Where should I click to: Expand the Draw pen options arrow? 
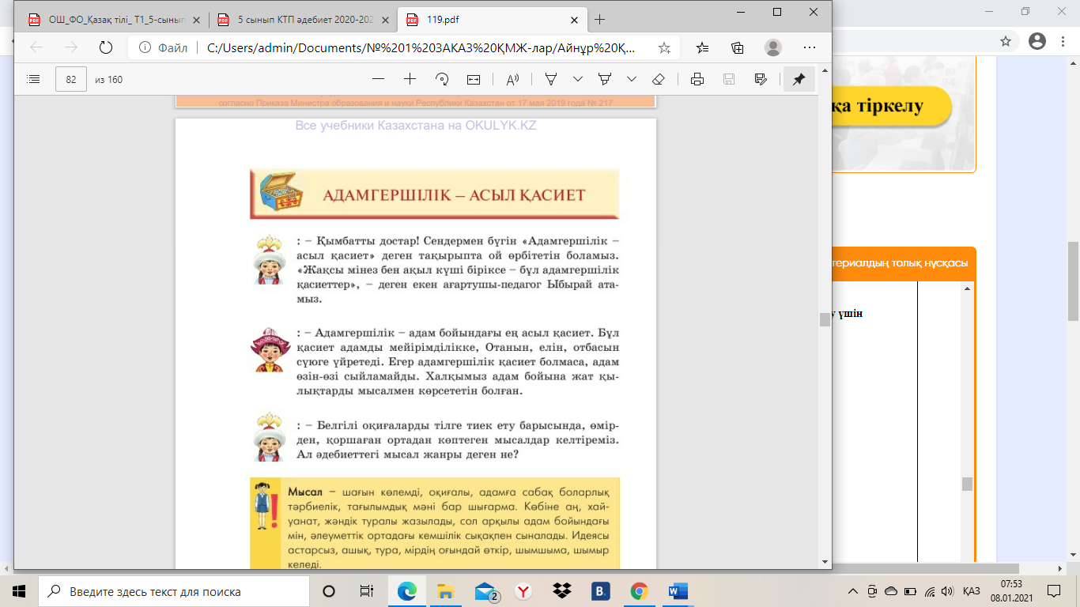[578, 79]
